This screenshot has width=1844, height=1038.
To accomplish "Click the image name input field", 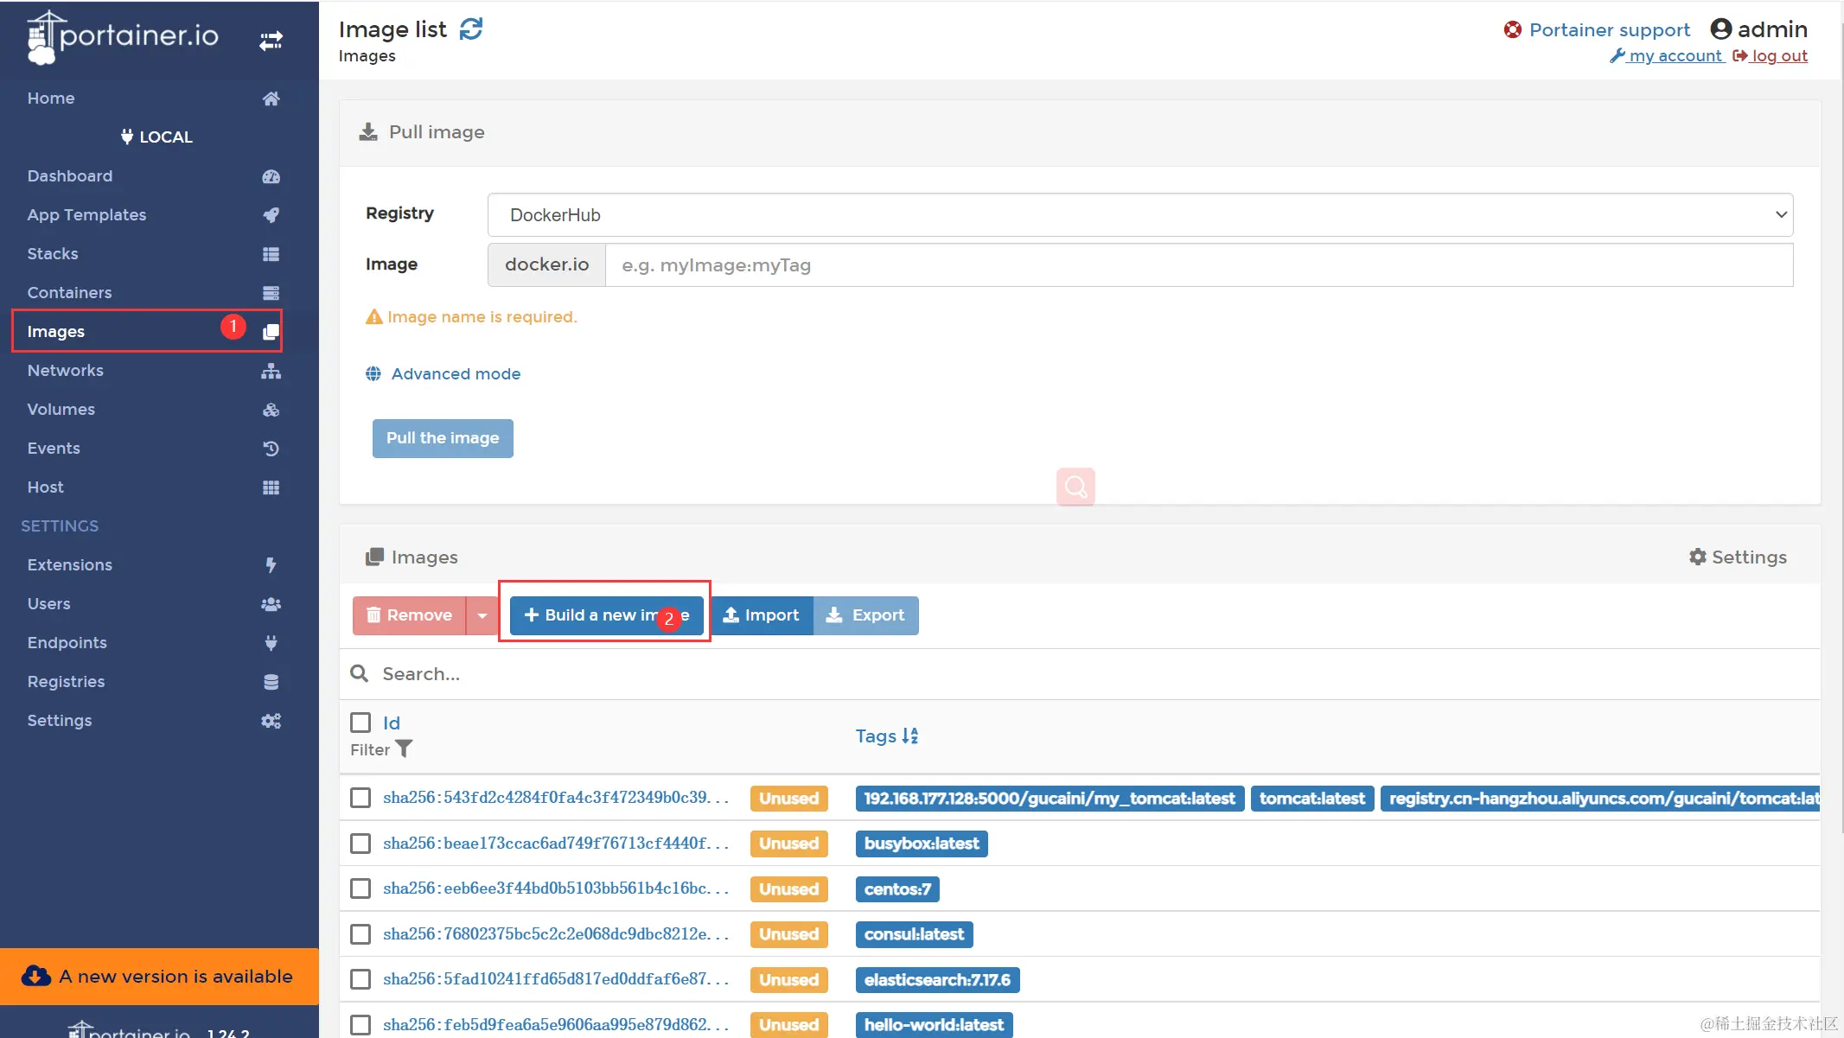I will coord(1198,265).
